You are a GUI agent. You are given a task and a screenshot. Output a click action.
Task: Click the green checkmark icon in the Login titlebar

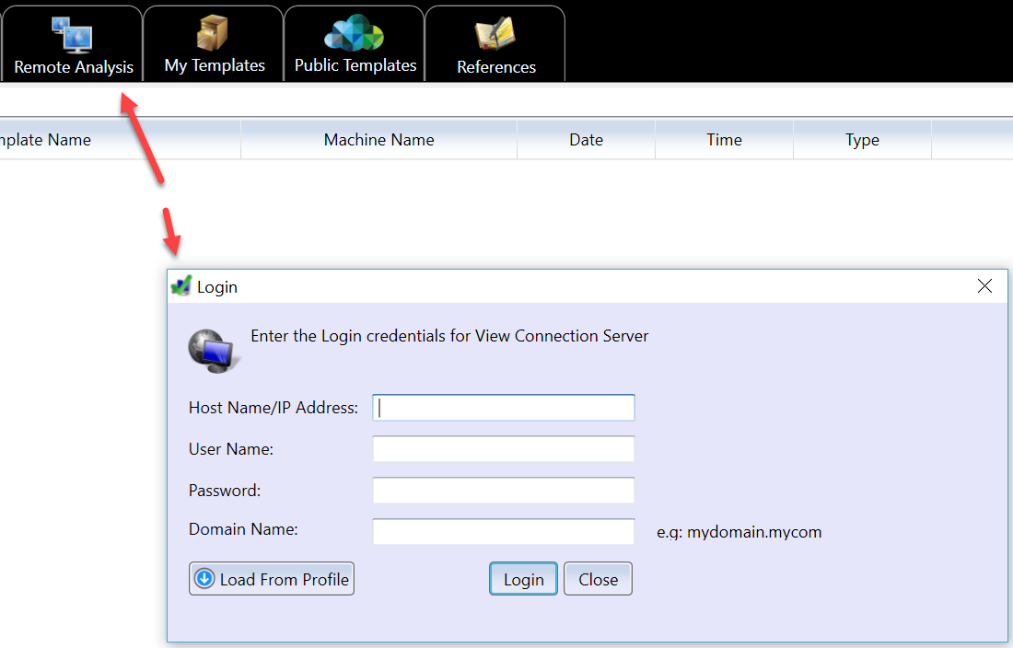pyautogui.click(x=181, y=286)
